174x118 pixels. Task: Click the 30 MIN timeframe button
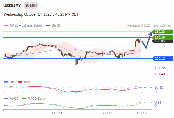[31, 6]
